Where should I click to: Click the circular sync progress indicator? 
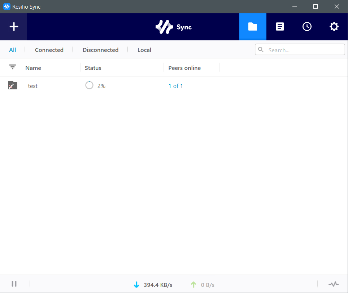[89, 85]
